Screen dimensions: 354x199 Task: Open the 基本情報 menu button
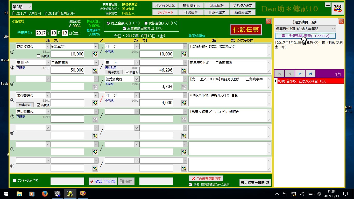[217, 5]
